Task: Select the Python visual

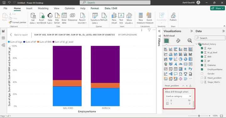Action: click(x=191, y=69)
